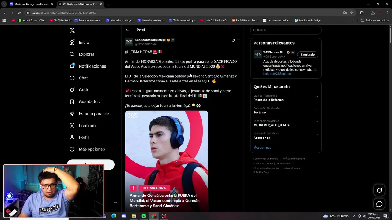Click the floating chat messages button
This screenshot has height=220, width=392.
click(x=379, y=204)
